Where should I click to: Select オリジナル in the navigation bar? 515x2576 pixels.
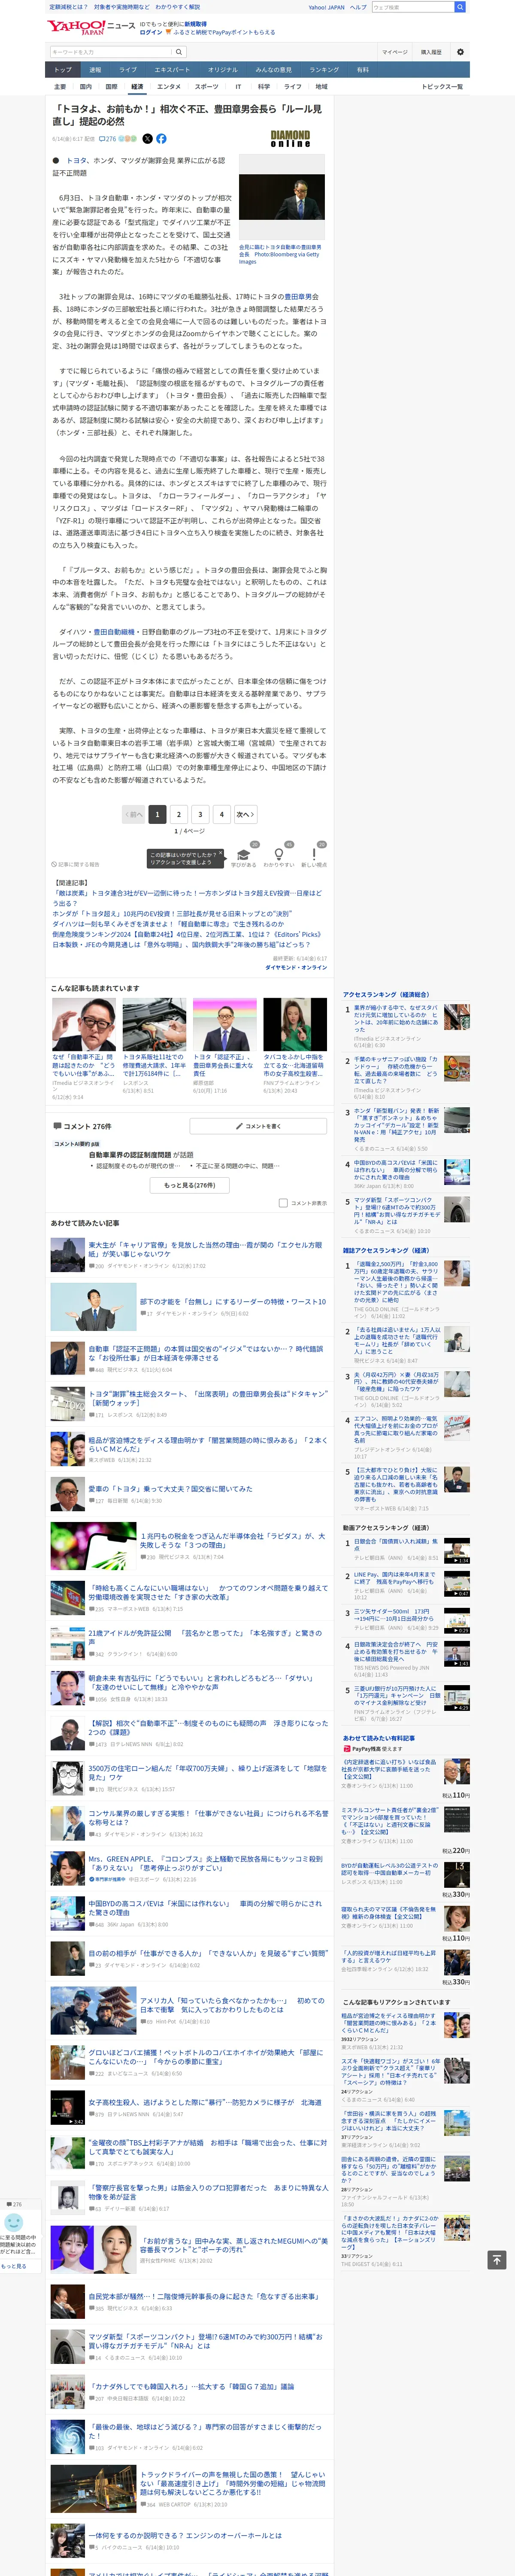pyautogui.click(x=223, y=70)
